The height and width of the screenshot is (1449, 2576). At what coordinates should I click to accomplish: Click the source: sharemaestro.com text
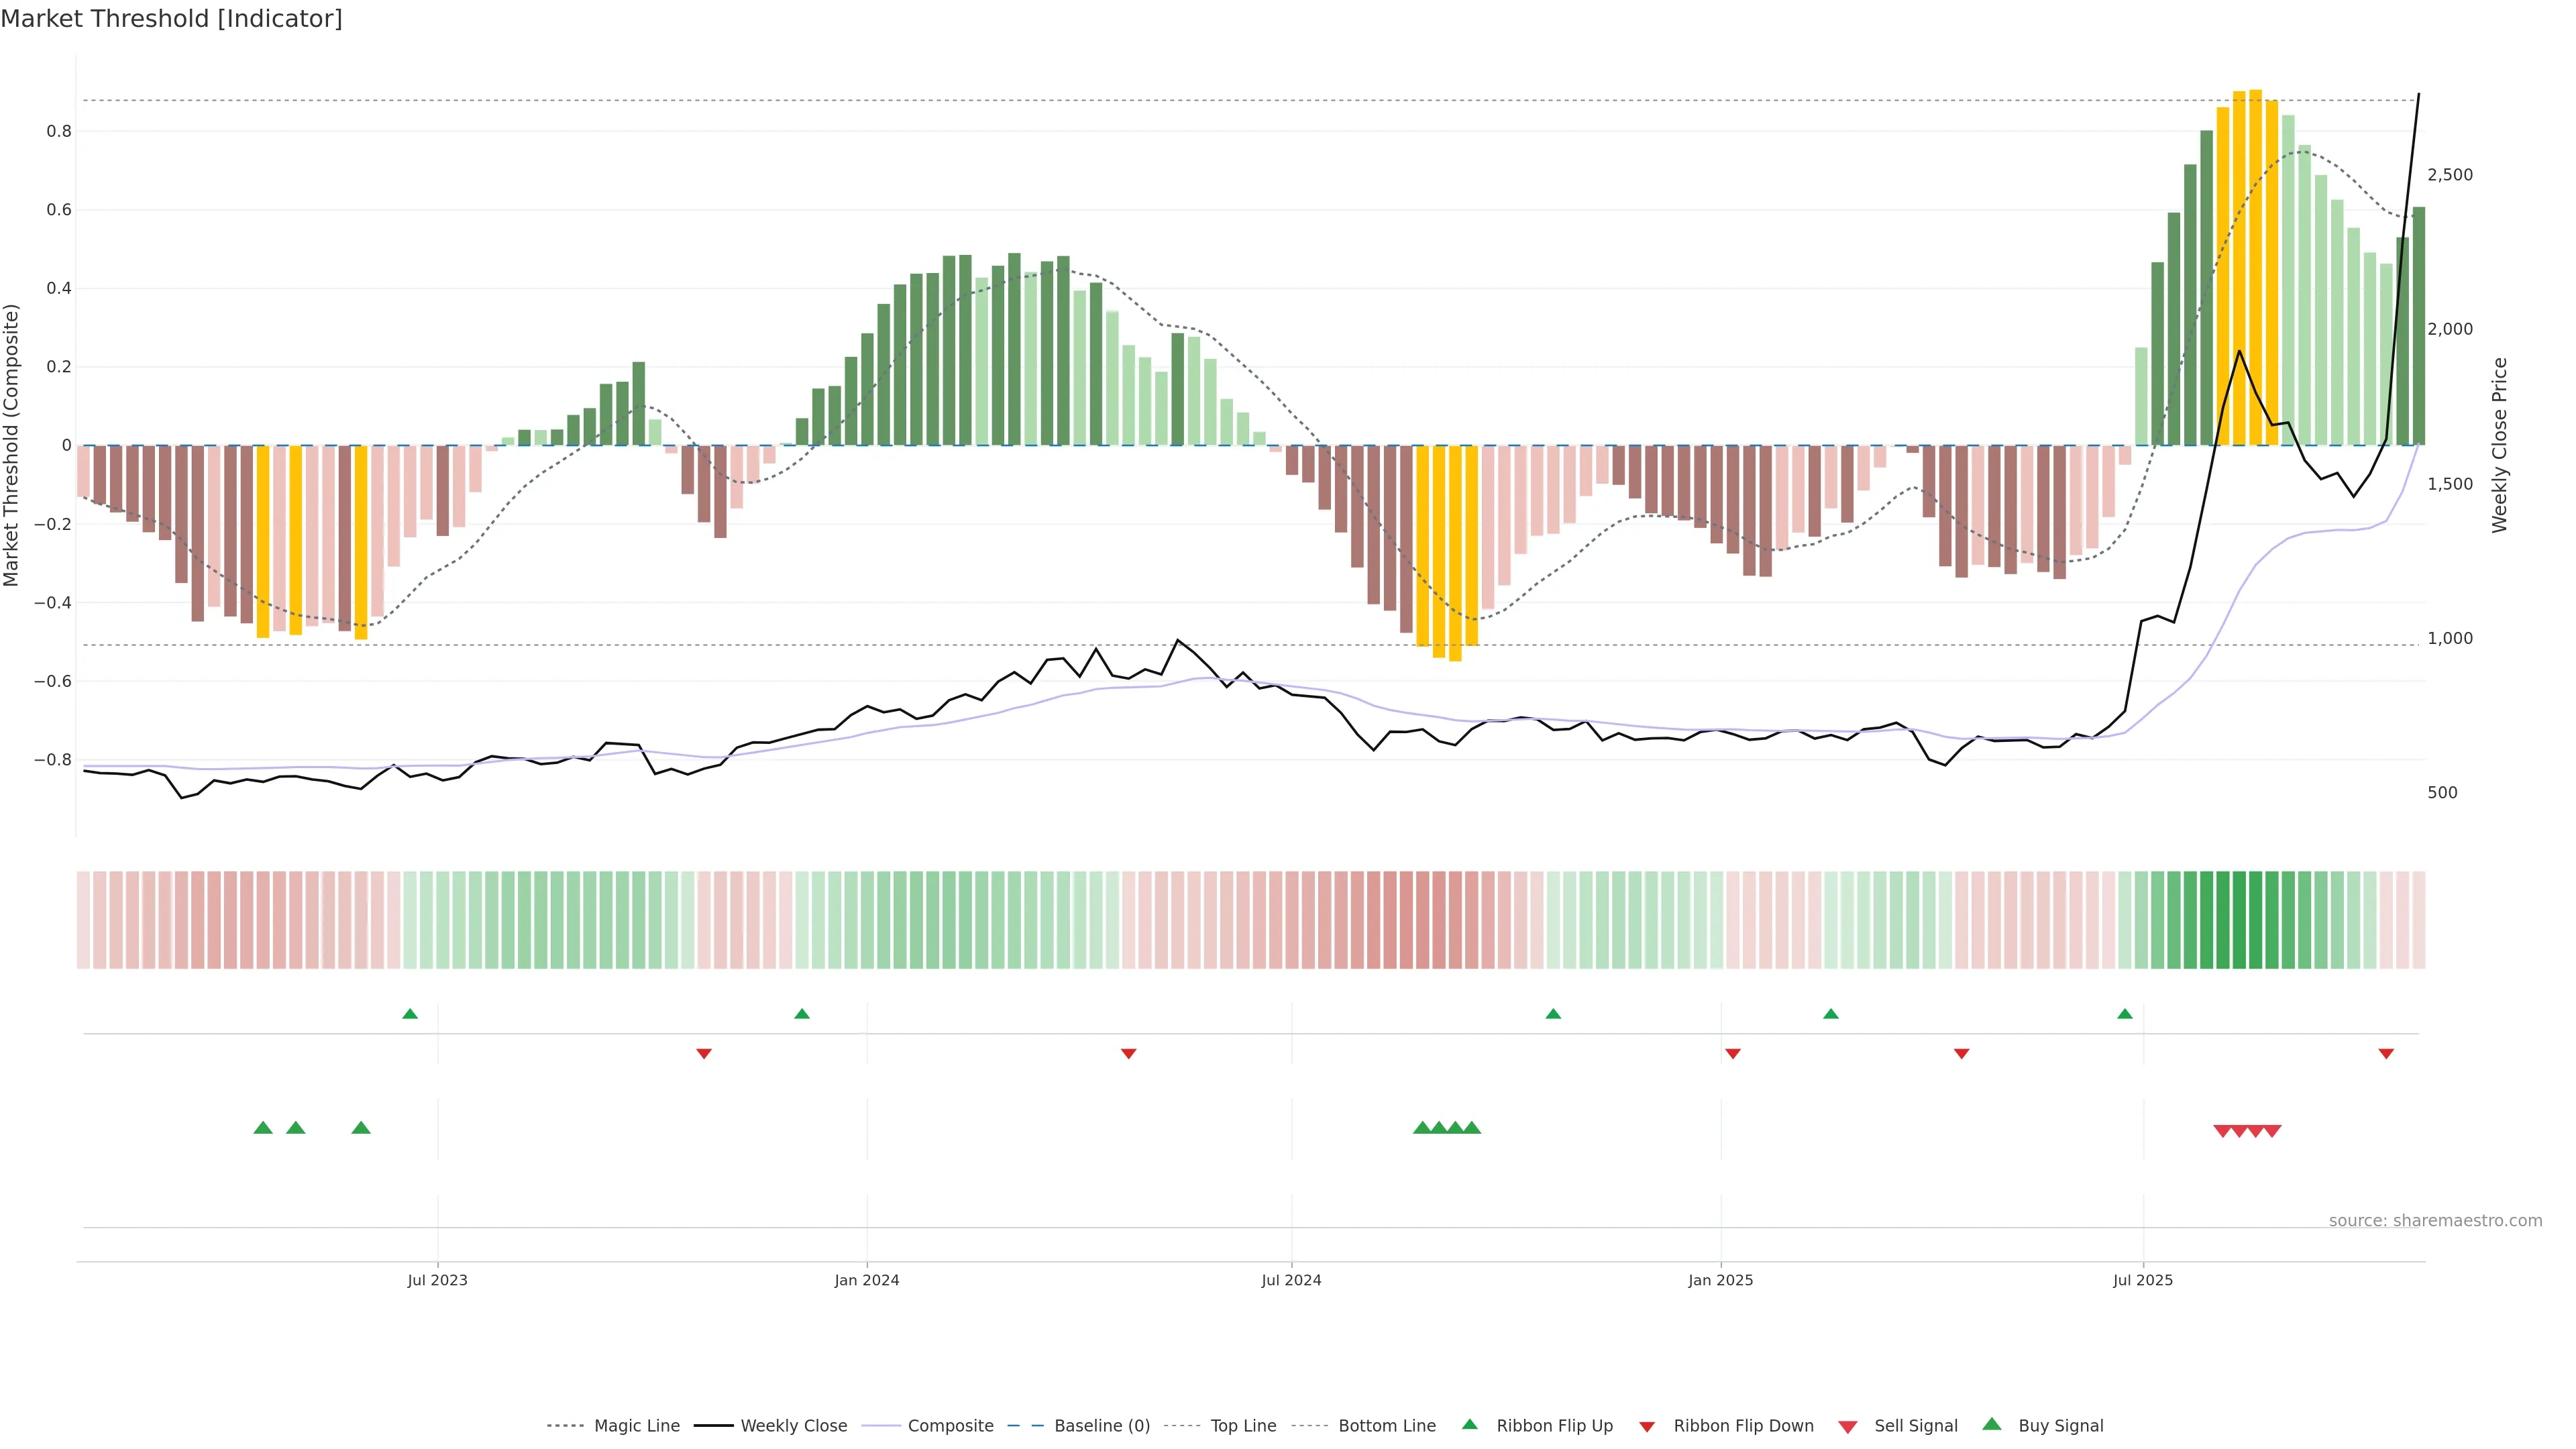point(2435,1220)
